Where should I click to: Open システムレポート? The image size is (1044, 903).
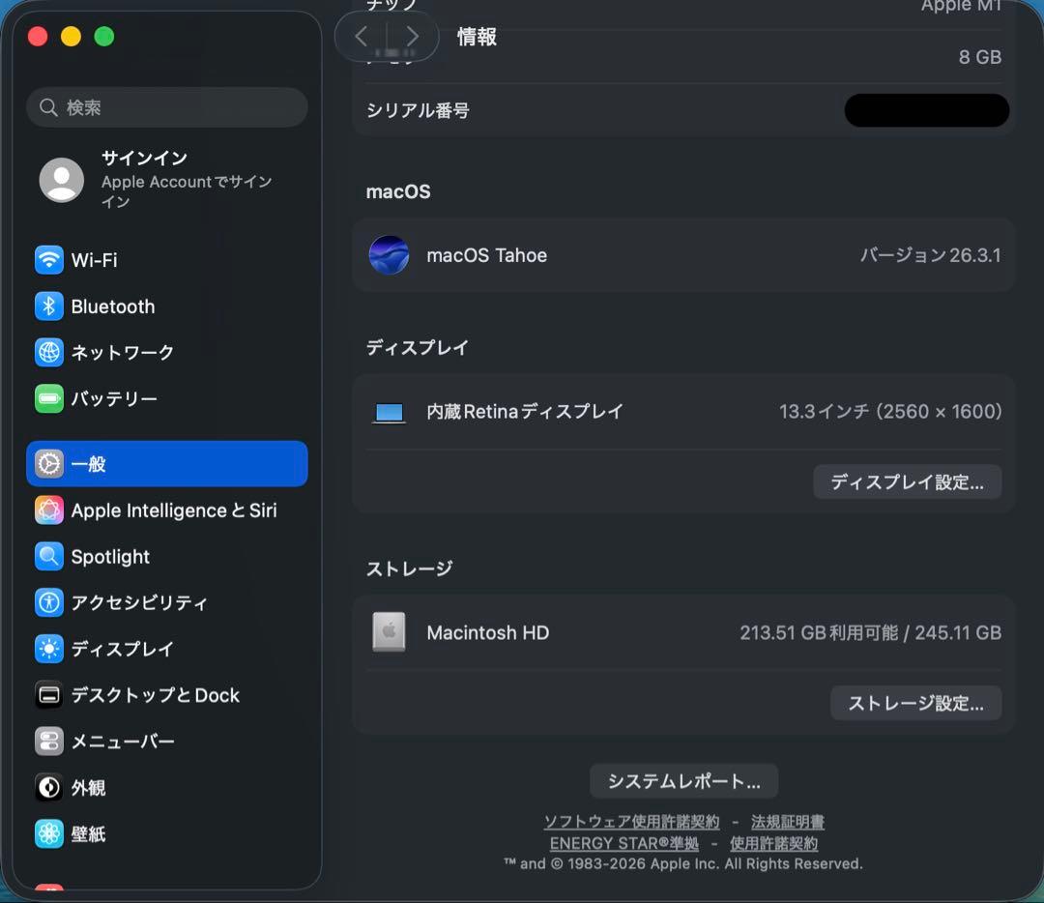[683, 780]
